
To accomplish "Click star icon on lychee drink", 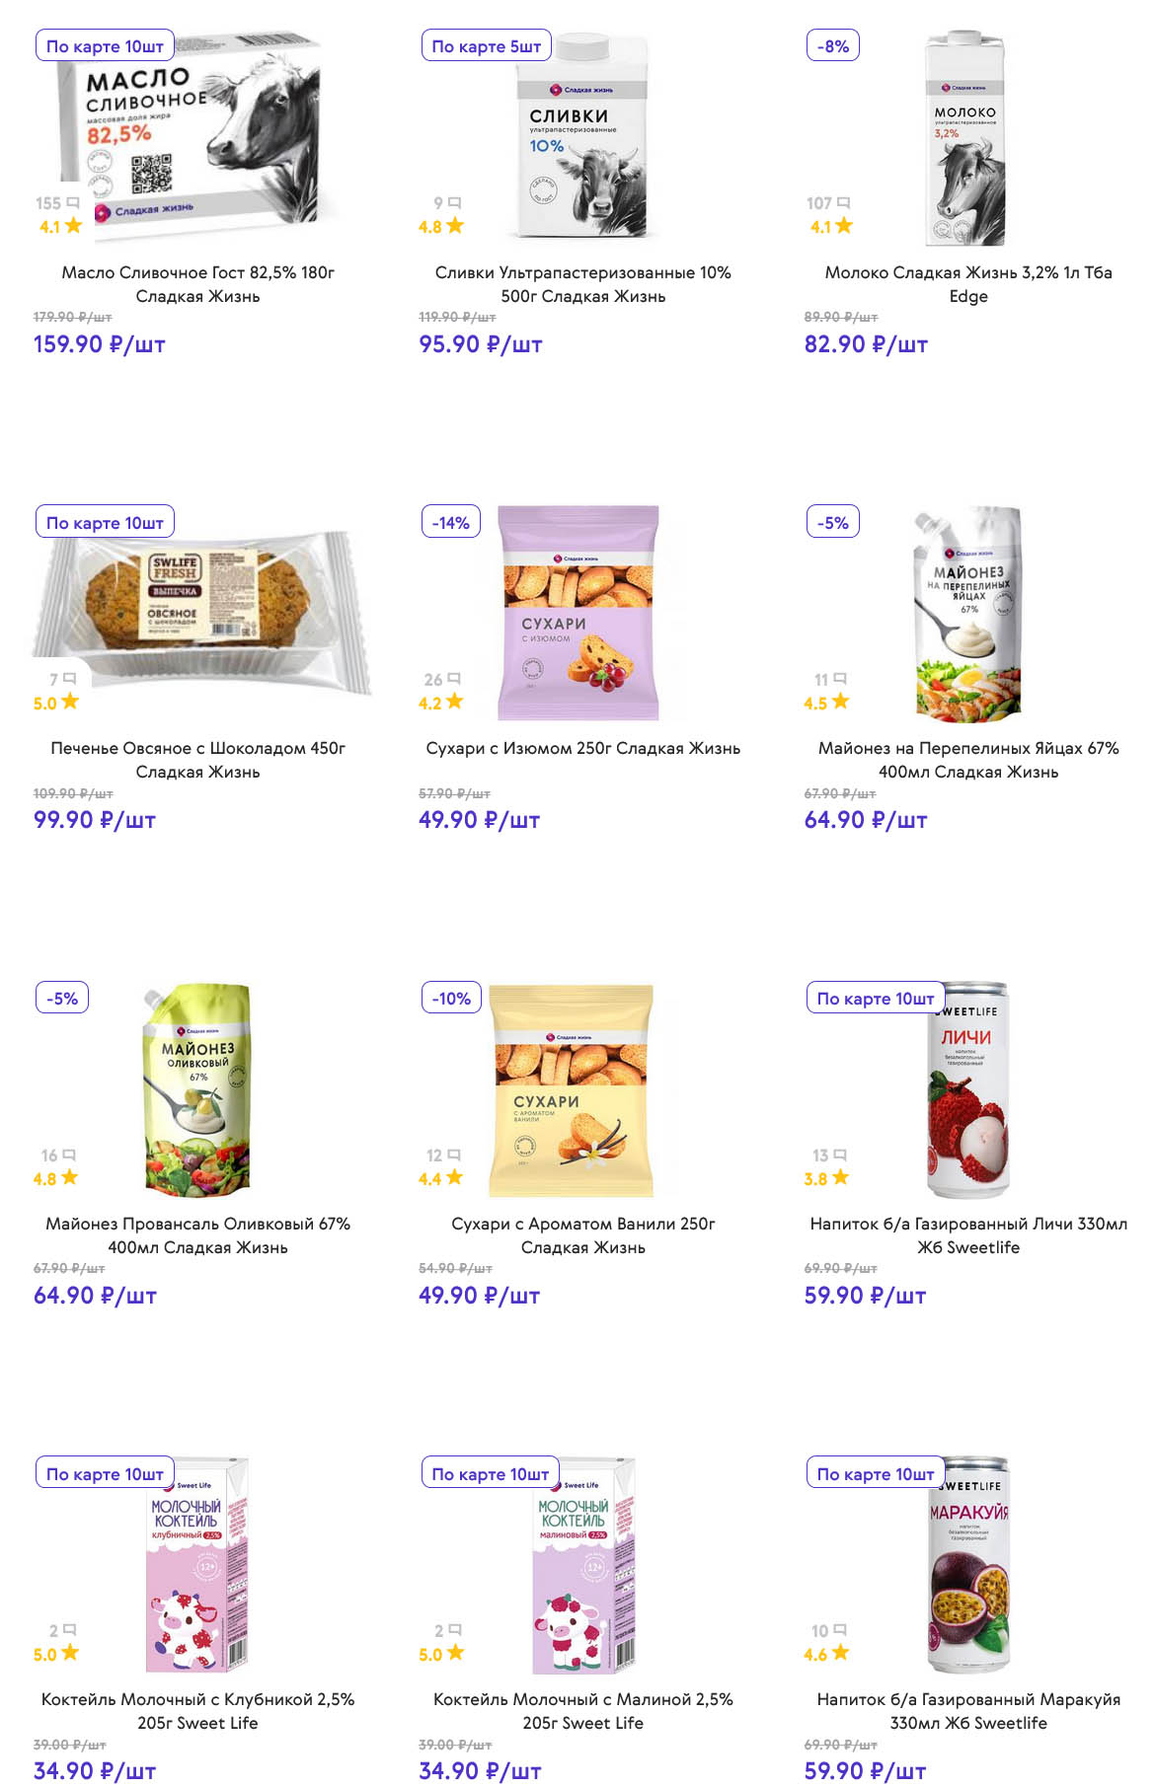I will pyautogui.click(x=840, y=1177).
